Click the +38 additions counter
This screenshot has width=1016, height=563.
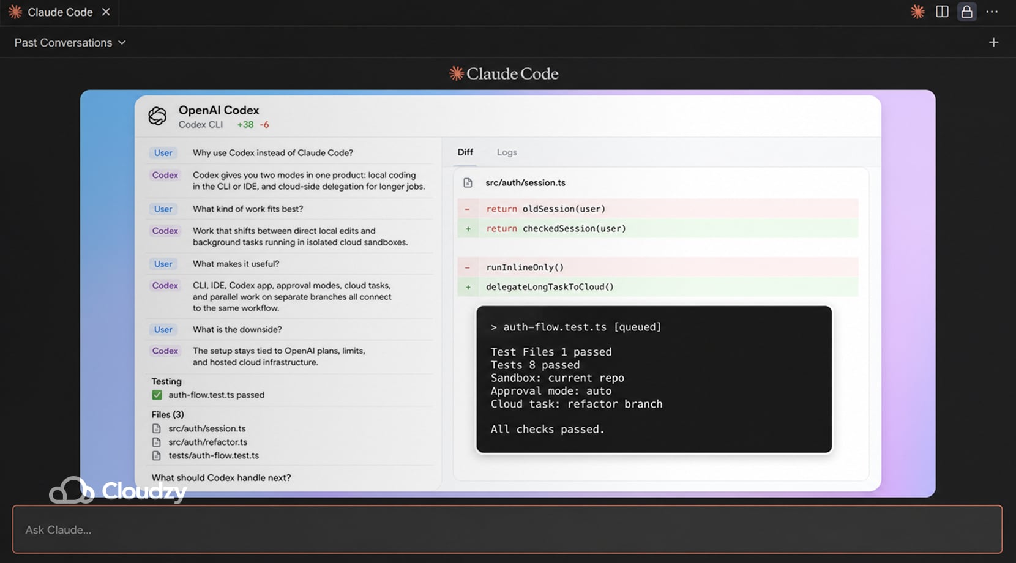click(x=244, y=124)
